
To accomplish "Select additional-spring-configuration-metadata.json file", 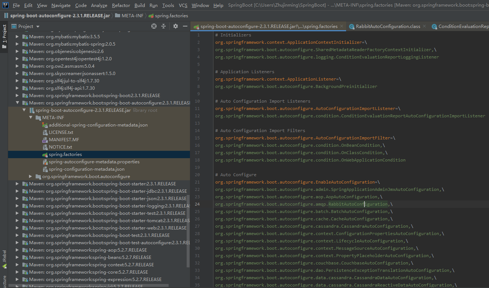I will (x=98, y=125).
